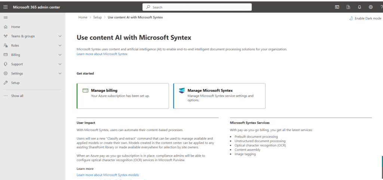Open Learn more about Microsoft Syntex models

(107, 175)
